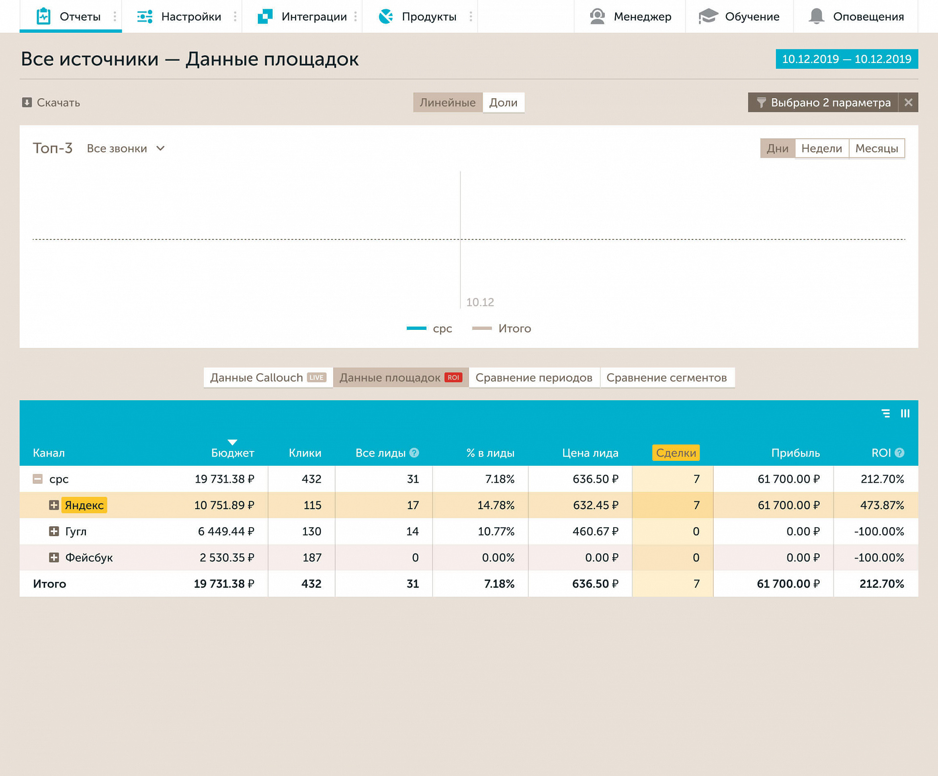Image resolution: width=938 pixels, height=776 pixels.
Task: Switch chart grouping to Месяцы
Action: pos(876,149)
